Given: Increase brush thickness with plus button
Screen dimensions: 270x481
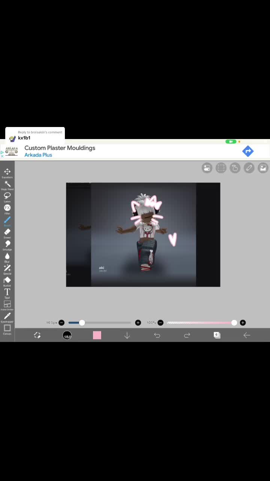Looking at the screenshot, I should tap(138, 323).
